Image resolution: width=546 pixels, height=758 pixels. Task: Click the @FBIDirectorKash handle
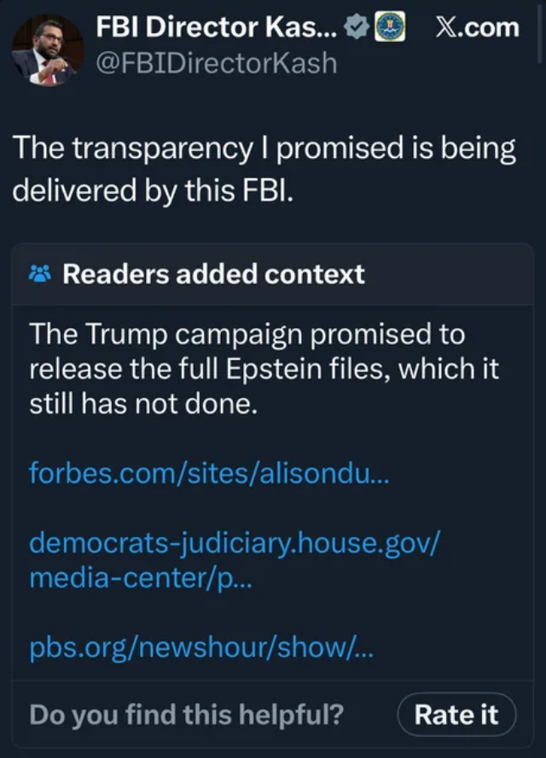[x=217, y=63]
